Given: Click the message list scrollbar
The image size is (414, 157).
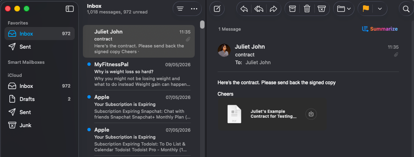Looking at the screenshot, I should (202, 24).
